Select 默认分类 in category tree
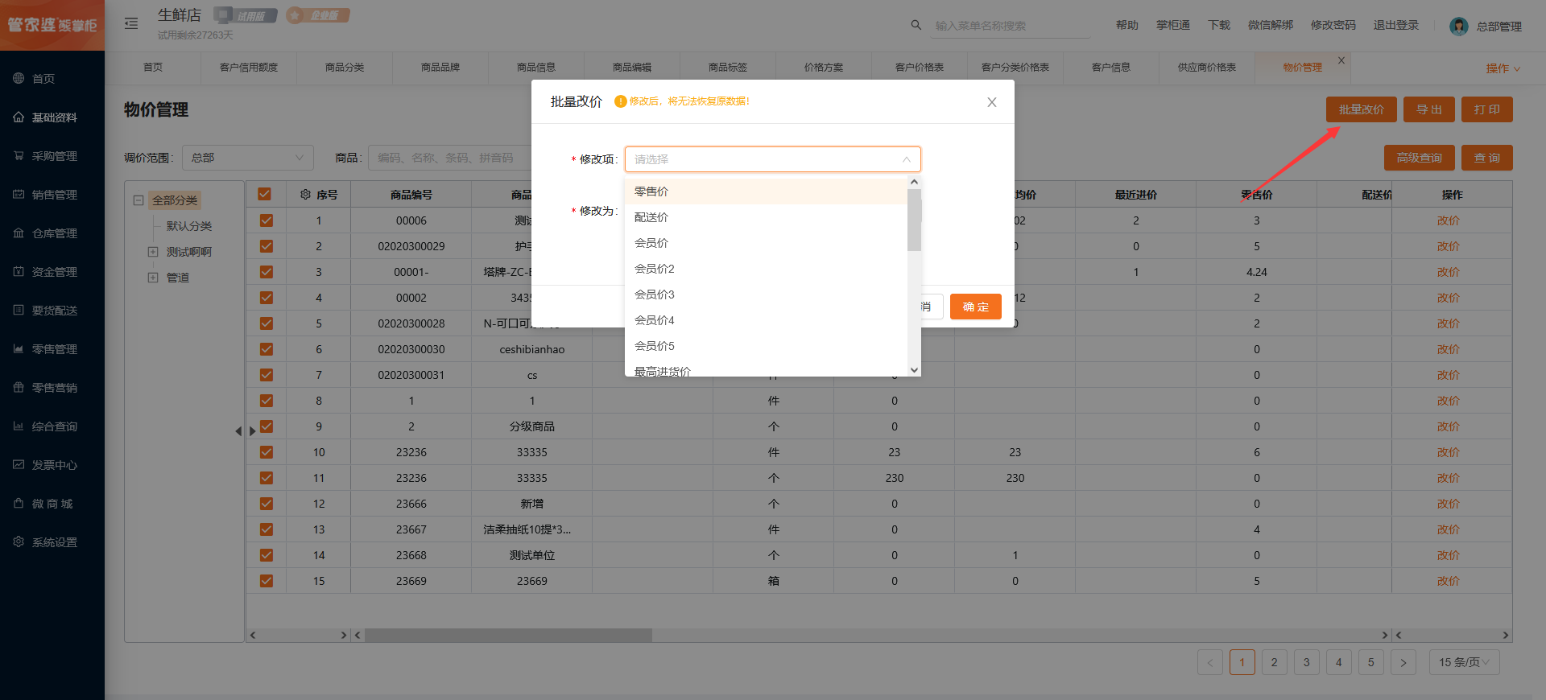Screen dimensions: 1546x700 pyautogui.click(x=189, y=226)
